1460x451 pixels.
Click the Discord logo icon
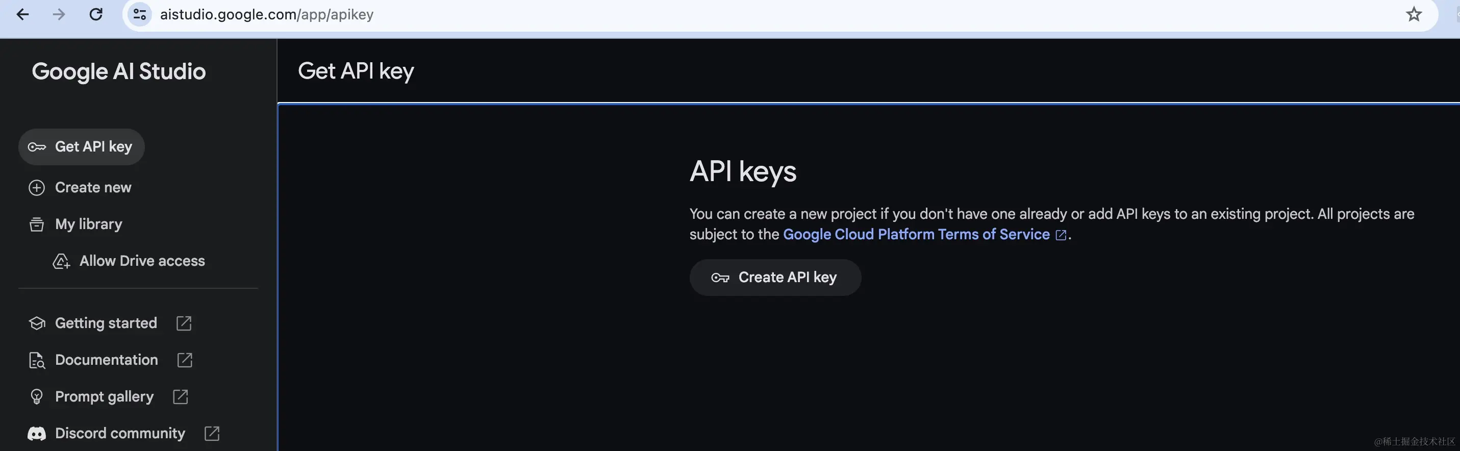click(37, 434)
